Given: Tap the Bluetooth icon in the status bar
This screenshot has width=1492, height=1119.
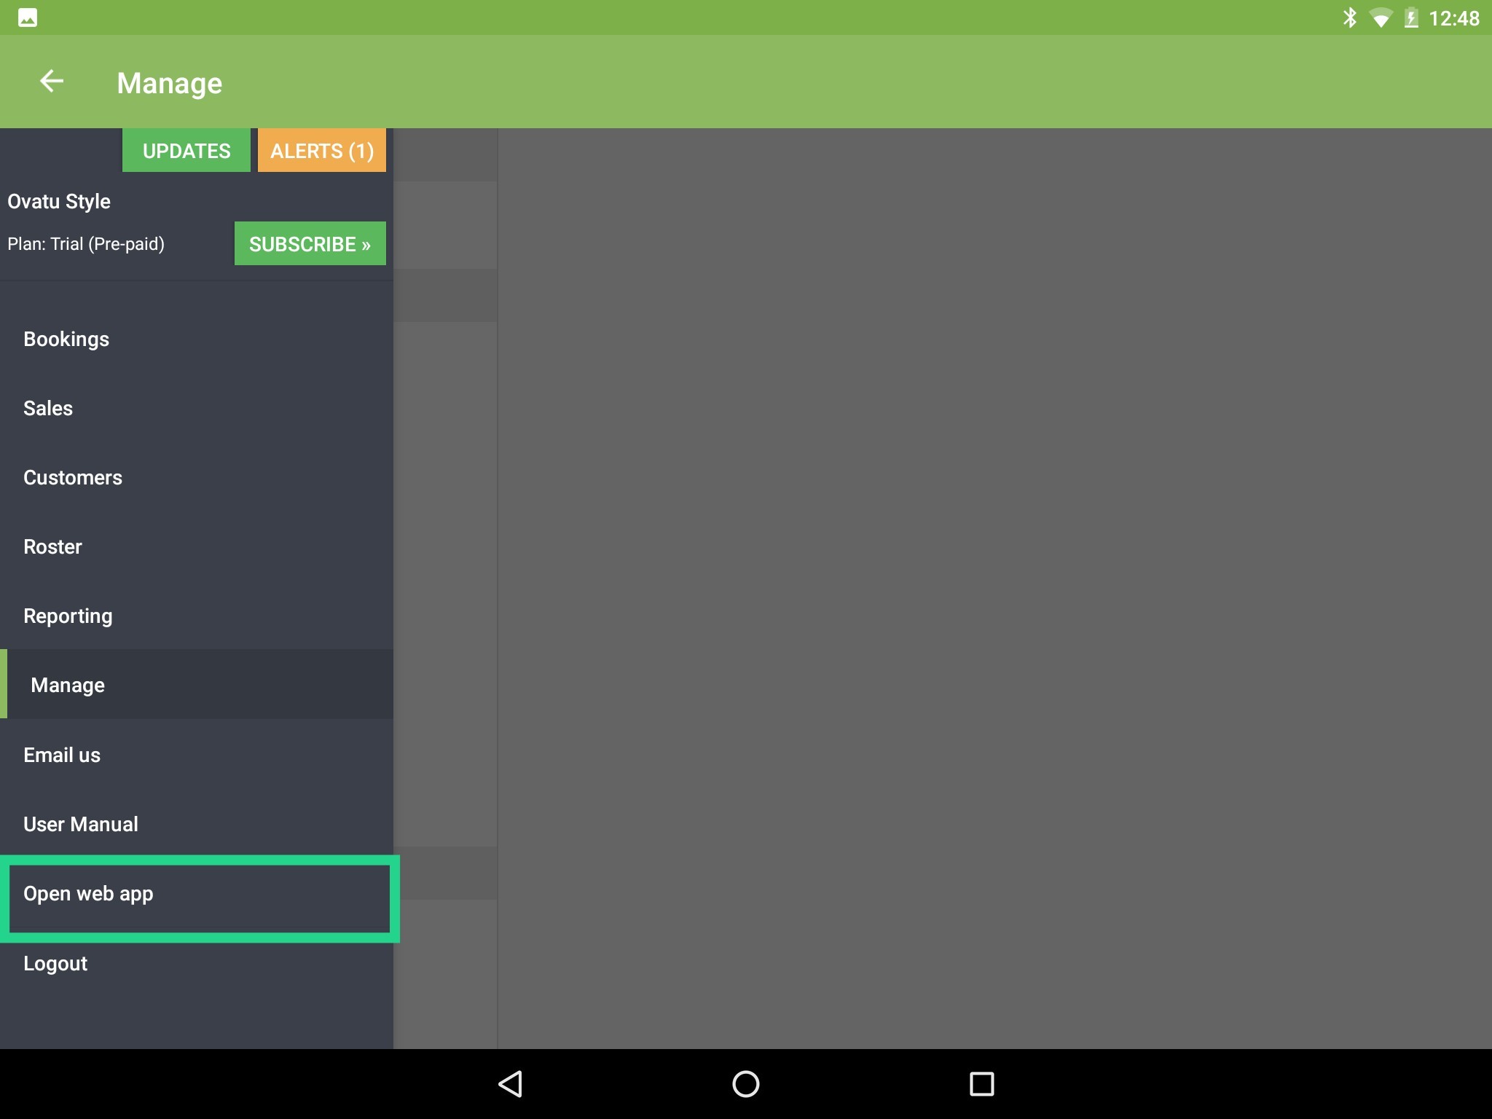Looking at the screenshot, I should point(1351,17).
